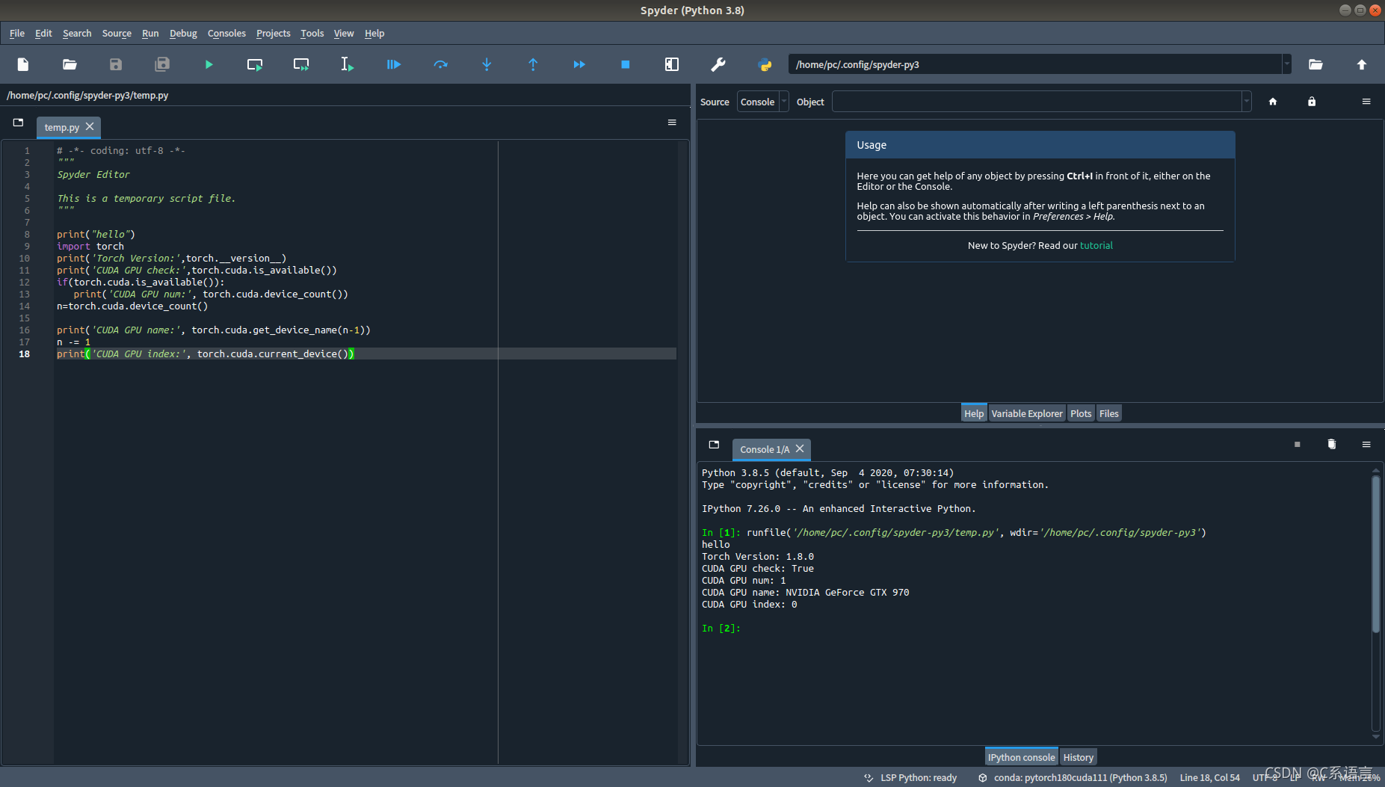Start debugging the file icon
This screenshot has width=1385, height=787.
tap(394, 64)
